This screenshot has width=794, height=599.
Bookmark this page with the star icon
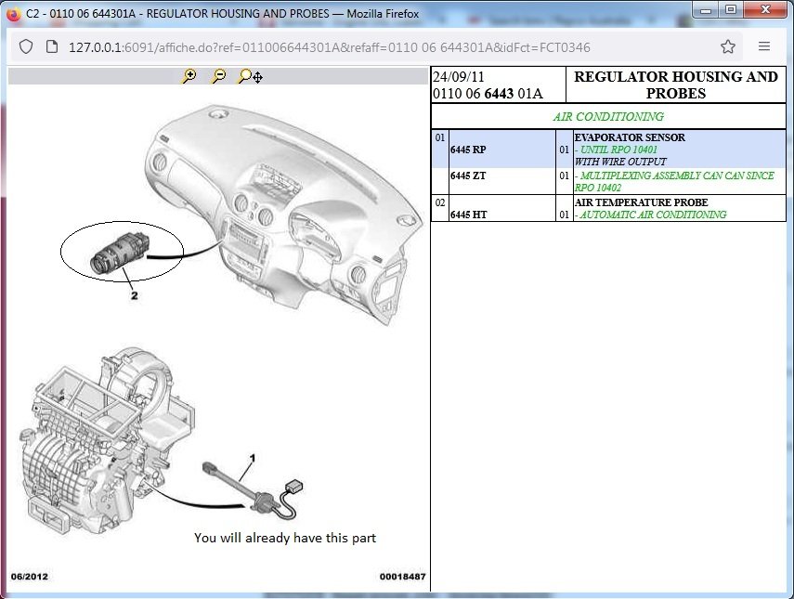[728, 46]
